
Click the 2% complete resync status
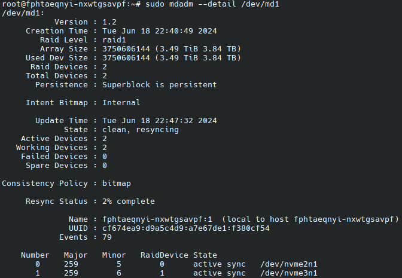click(129, 201)
